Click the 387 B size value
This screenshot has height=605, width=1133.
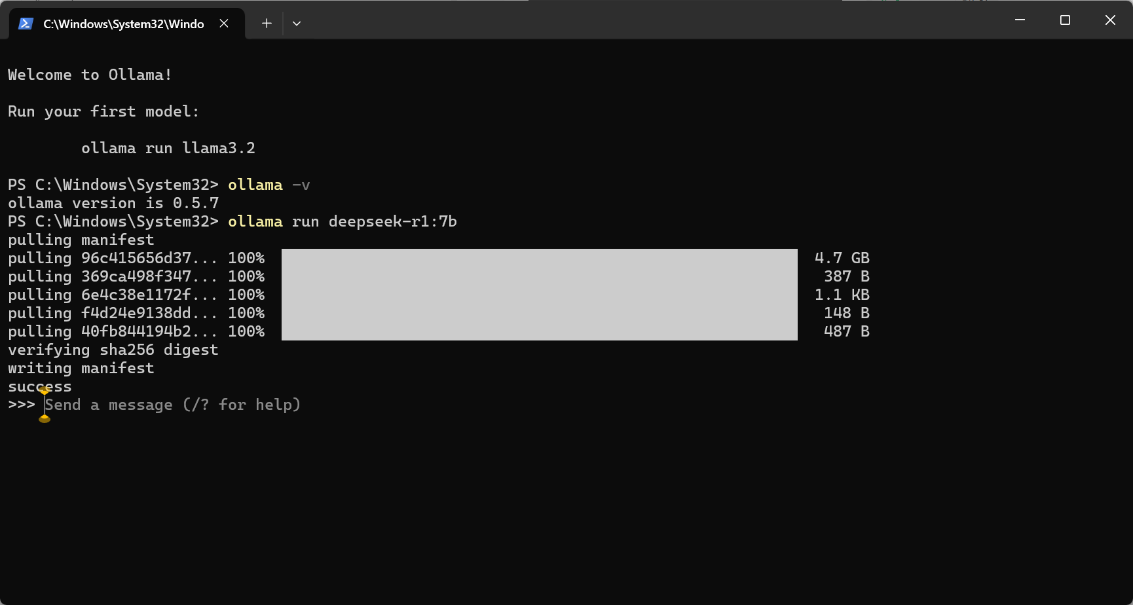click(847, 276)
